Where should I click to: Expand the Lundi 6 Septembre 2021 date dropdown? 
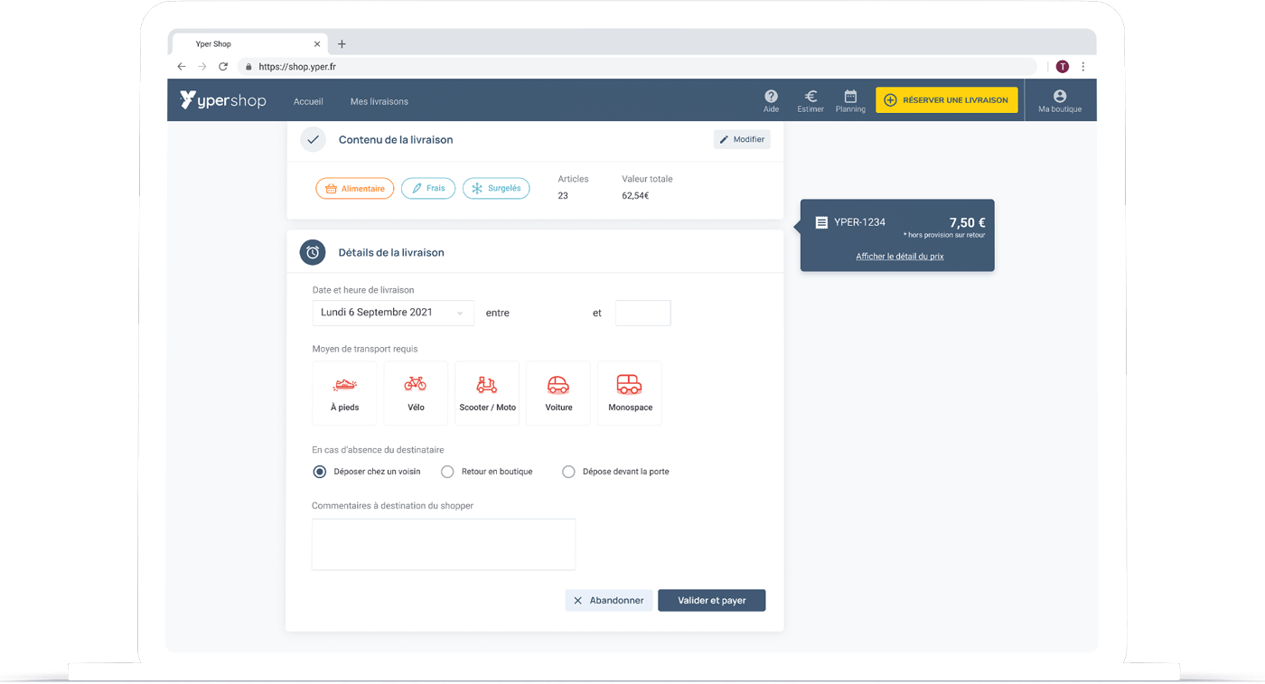392,313
